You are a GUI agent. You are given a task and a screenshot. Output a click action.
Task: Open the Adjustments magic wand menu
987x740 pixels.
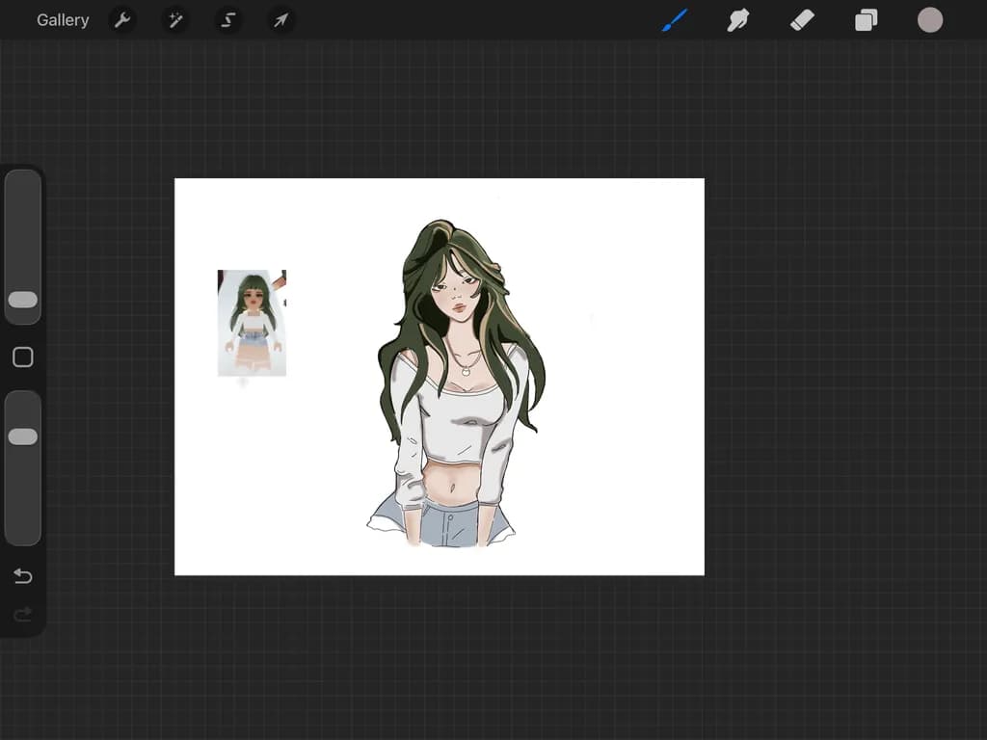175,20
